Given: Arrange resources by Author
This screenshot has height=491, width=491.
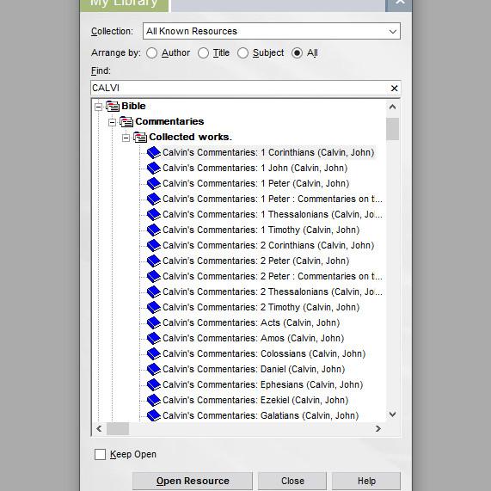Looking at the screenshot, I should pos(152,53).
